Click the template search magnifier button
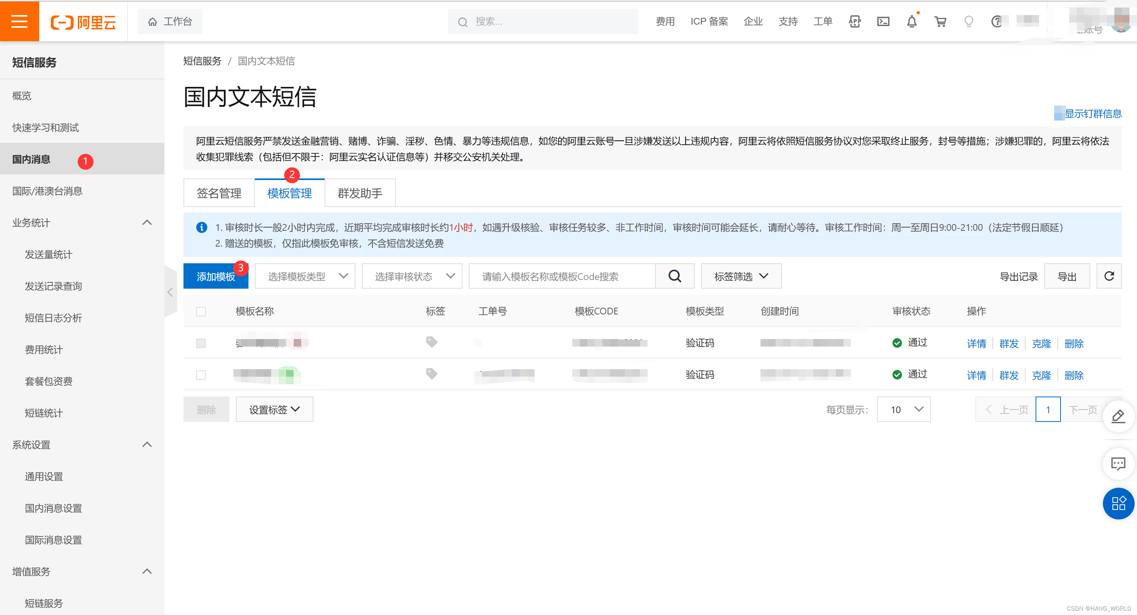Viewport: 1137px width, 615px height. (675, 276)
